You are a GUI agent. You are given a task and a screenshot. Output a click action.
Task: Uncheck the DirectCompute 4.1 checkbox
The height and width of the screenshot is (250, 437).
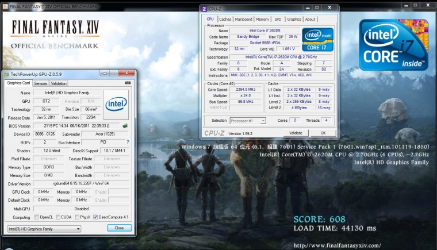(95, 217)
